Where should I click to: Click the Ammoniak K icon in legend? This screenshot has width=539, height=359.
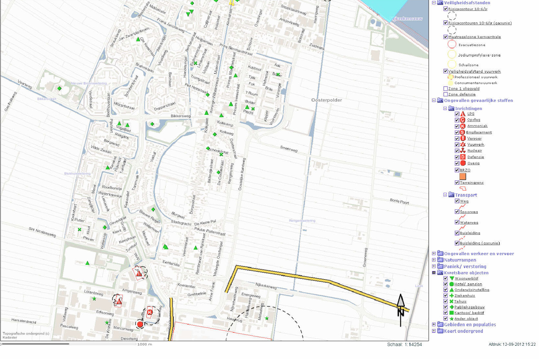tap(463, 126)
